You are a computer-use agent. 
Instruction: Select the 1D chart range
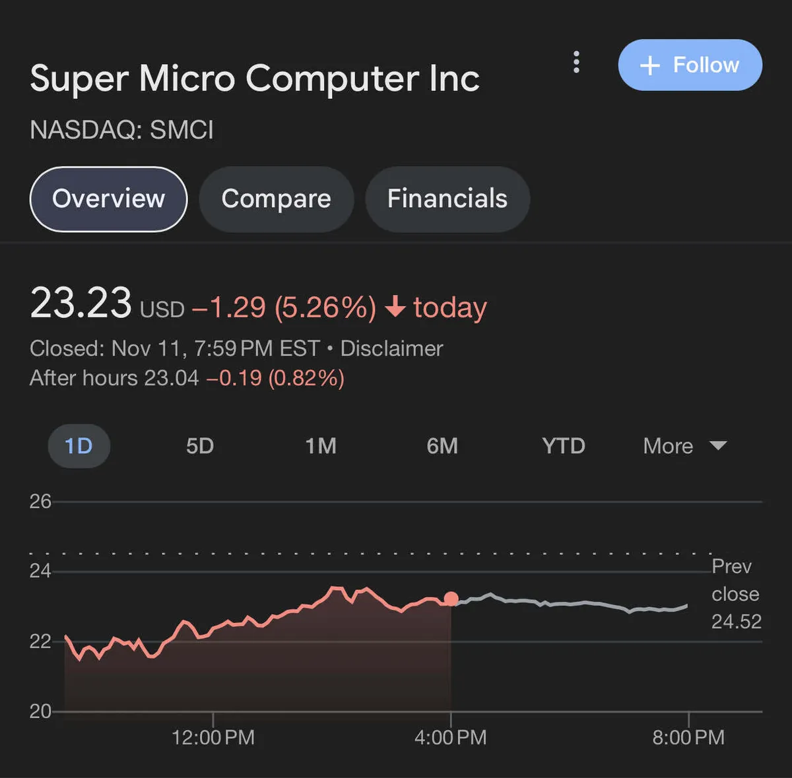(x=79, y=446)
